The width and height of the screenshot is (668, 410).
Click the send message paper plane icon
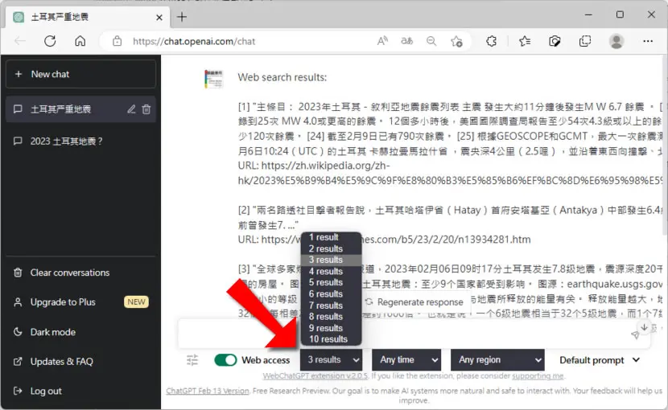(x=635, y=335)
